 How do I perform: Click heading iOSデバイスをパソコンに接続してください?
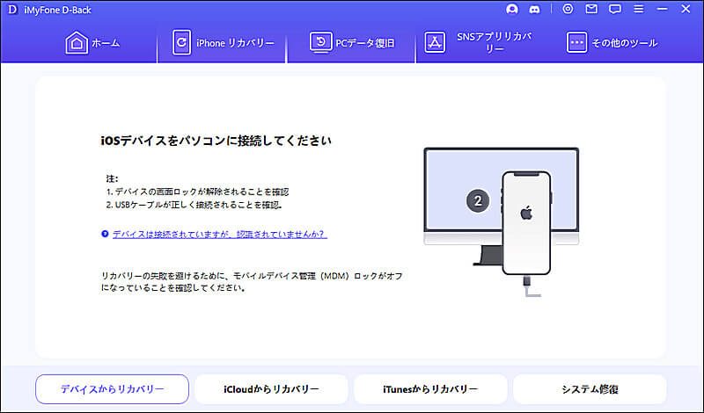(216, 141)
